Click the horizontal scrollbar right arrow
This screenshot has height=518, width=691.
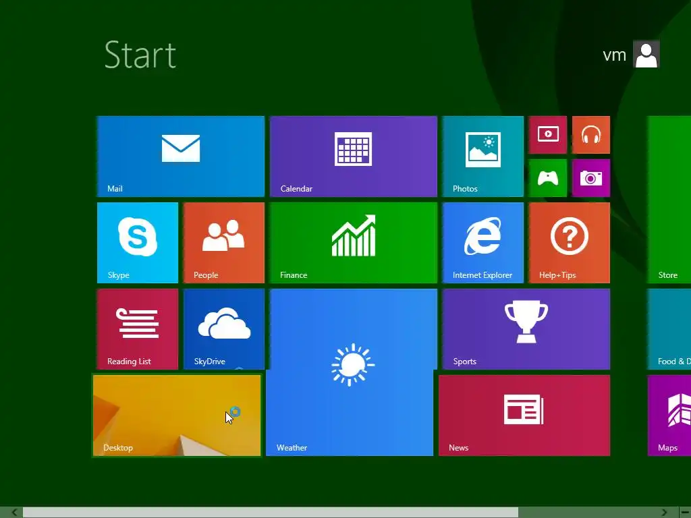[664, 513]
